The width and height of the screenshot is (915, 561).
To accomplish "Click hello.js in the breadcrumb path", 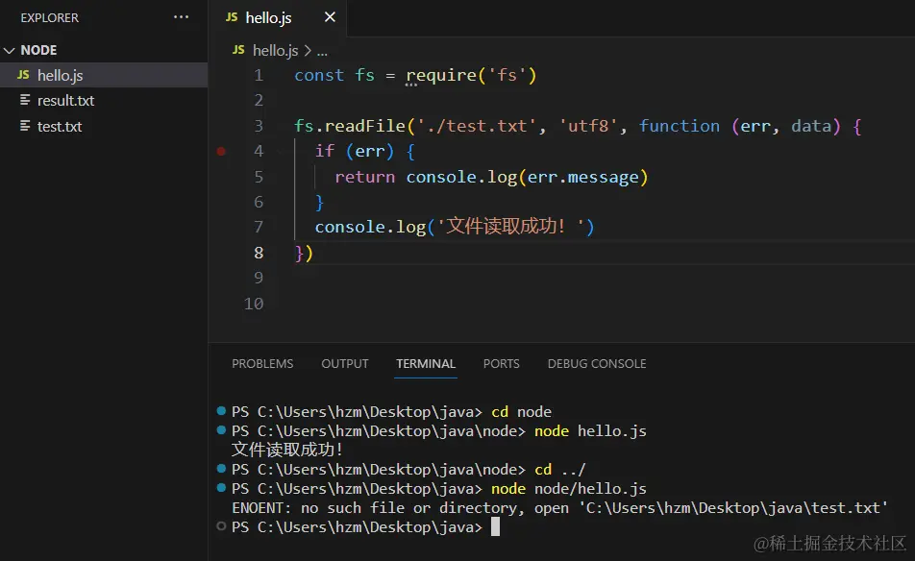I will 276,51.
